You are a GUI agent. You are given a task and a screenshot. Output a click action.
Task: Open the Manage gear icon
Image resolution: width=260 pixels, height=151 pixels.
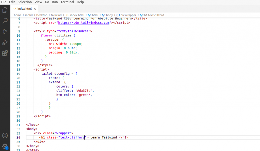pos(5,146)
